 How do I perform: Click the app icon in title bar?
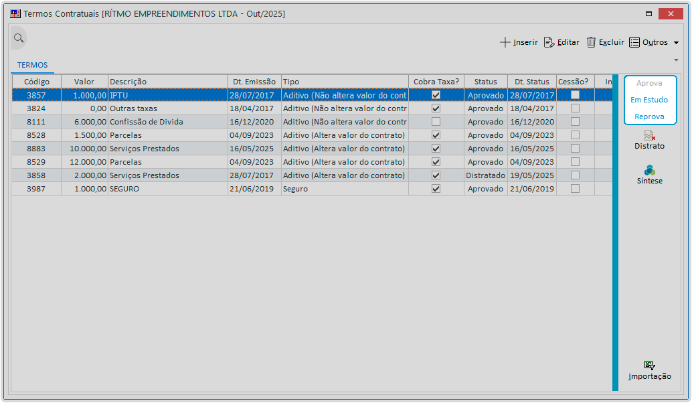pyautogui.click(x=15, y=13)
